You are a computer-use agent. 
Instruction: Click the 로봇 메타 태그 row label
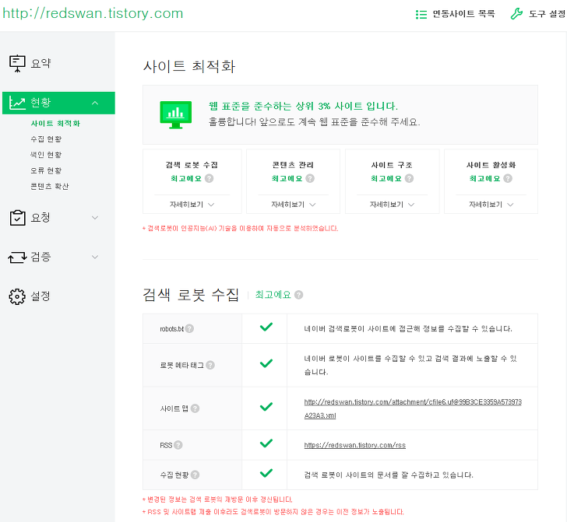pos(182,365)
